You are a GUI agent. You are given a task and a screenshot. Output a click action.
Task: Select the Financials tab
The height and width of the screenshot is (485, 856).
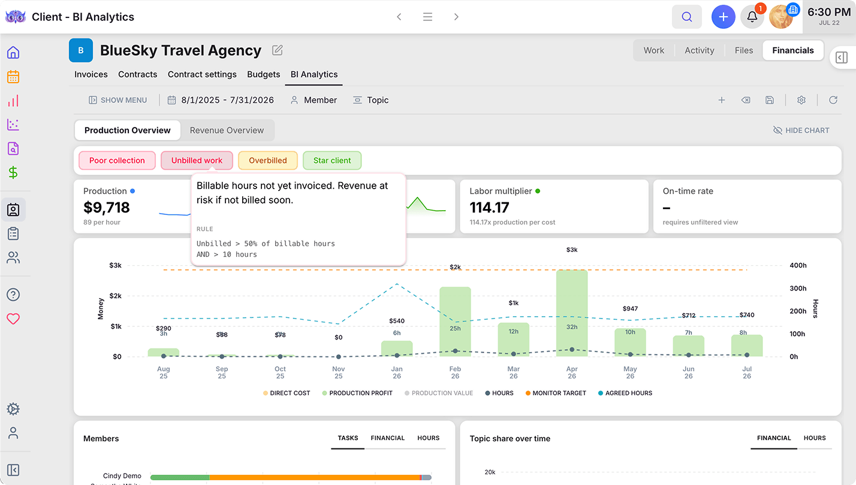(x=793, y=50)
